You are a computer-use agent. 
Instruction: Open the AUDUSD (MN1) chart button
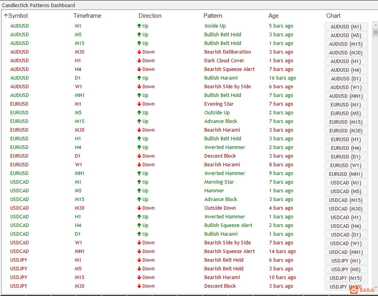click(x=346, y=96)
